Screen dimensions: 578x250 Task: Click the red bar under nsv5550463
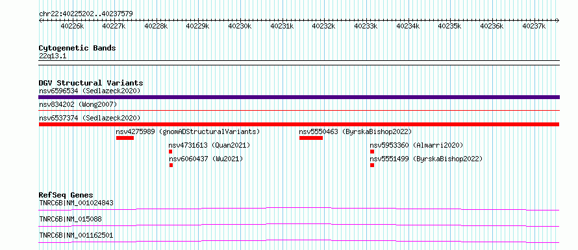tap(311, 138)
